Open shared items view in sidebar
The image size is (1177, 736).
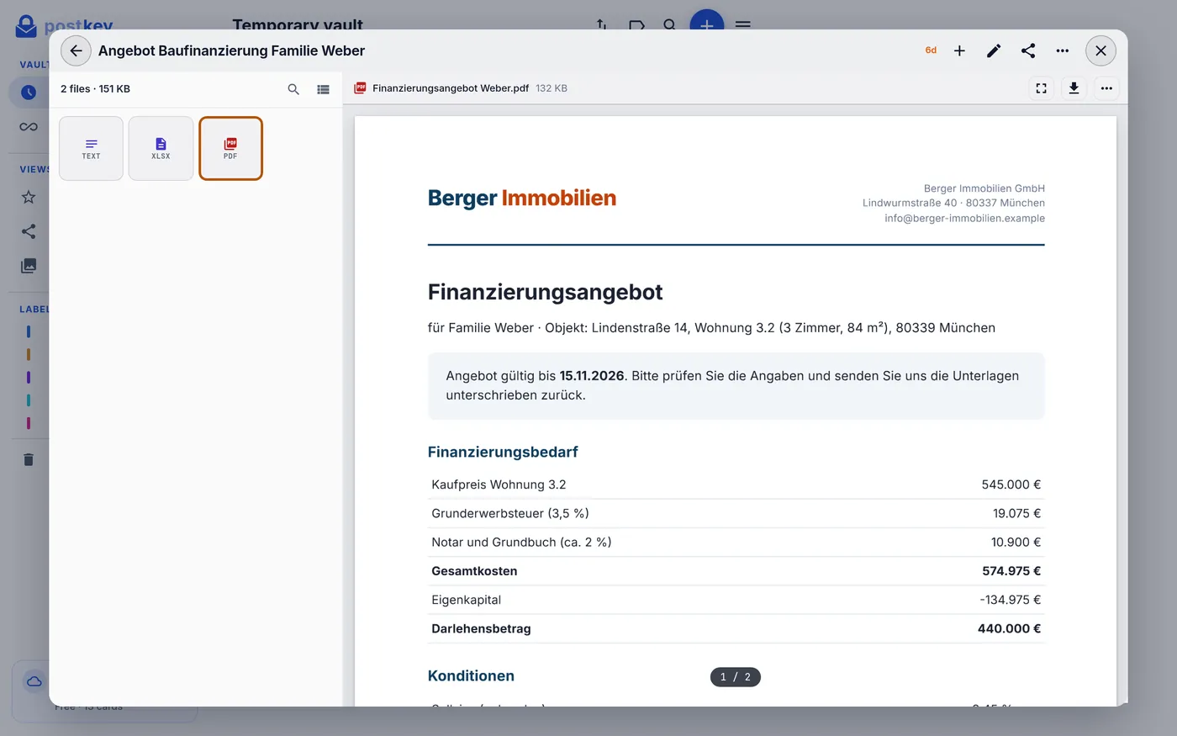click(x=29, y=231)
